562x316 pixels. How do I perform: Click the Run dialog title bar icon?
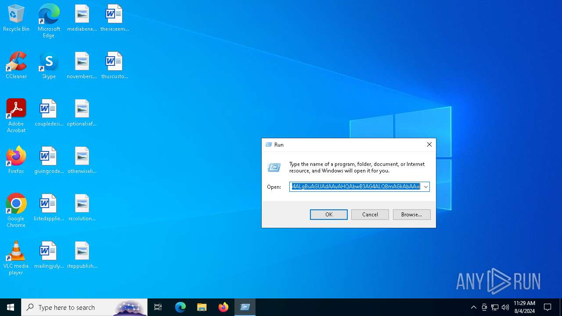coord(269,144)
